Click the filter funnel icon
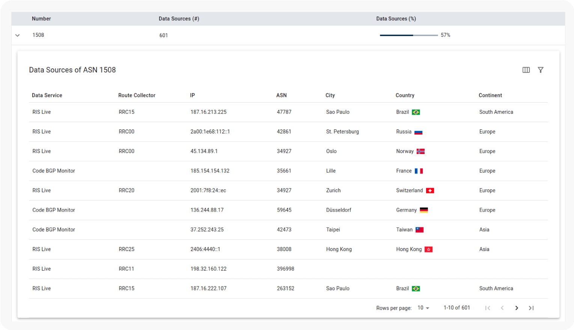574x330 pixels. coord(541,70)
